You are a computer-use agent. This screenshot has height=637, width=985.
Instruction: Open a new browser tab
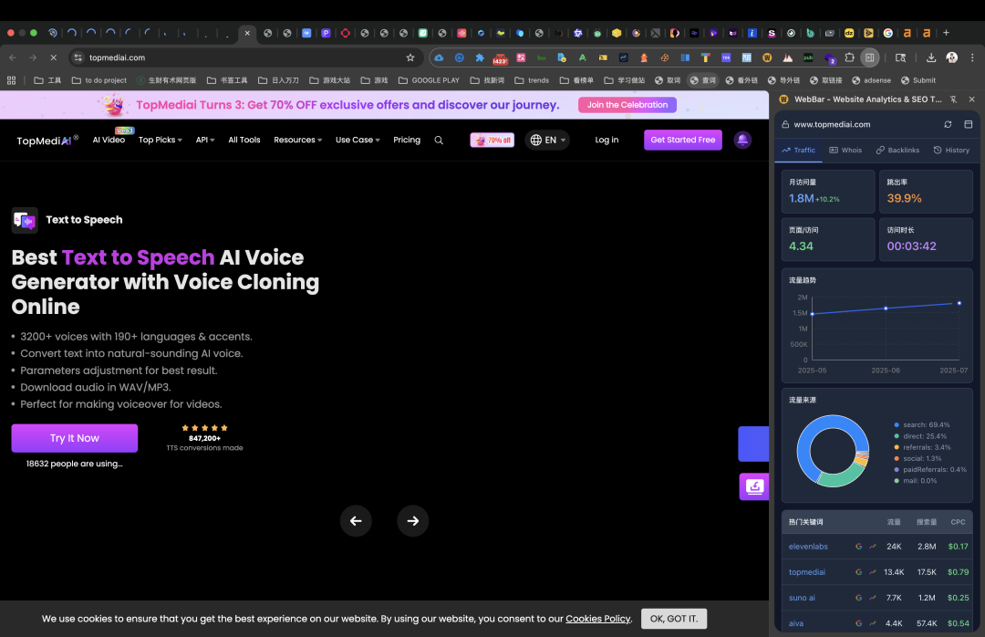tap(946, 33)
